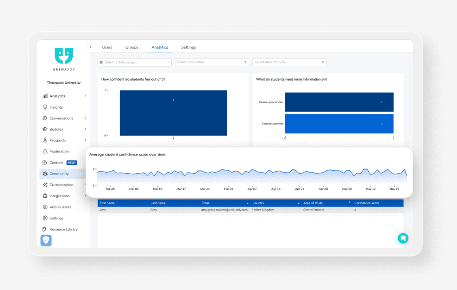Screen dimensions: 457x290
Task: Click the Analytics bar chart icon
Action: (45, 96)
